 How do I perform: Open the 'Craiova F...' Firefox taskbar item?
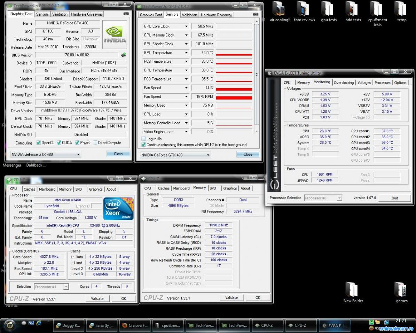click(x=135, y=325)
